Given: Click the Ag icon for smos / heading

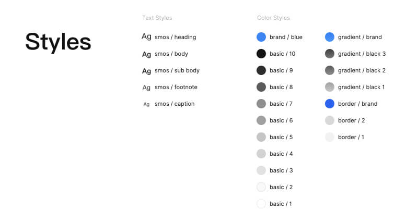Looking at the screenshot, I should (x=146, y=37).
